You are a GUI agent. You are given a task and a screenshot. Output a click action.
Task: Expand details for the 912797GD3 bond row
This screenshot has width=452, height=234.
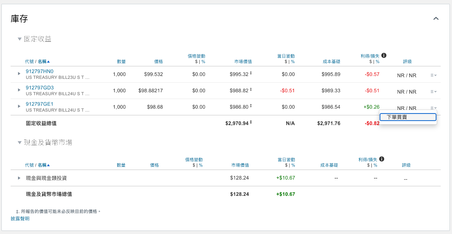pyautogui.click(x=19, y=90)
